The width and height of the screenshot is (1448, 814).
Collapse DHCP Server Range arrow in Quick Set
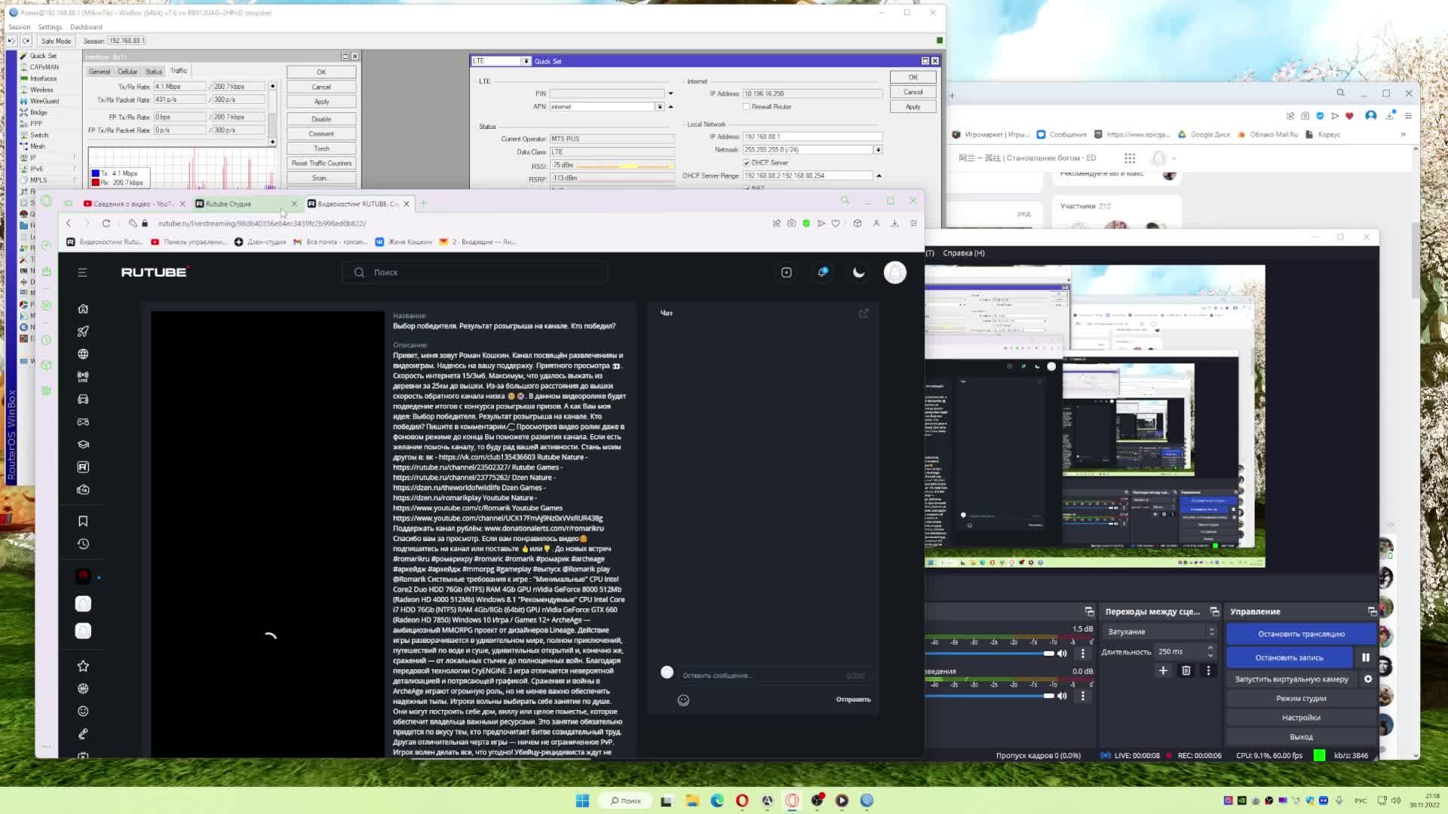point(879,176)
